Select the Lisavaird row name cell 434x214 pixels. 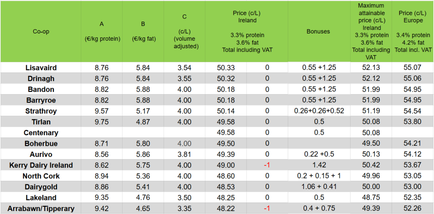41,68
